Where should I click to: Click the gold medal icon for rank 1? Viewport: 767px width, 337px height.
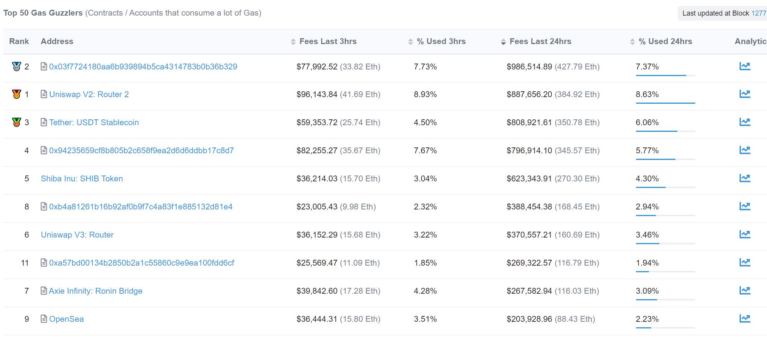point(16,94)
